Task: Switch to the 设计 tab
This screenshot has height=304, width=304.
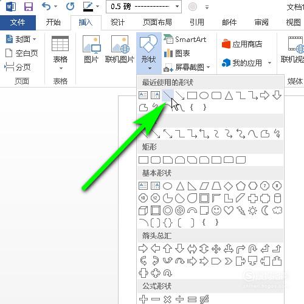Action: [117, 22]
